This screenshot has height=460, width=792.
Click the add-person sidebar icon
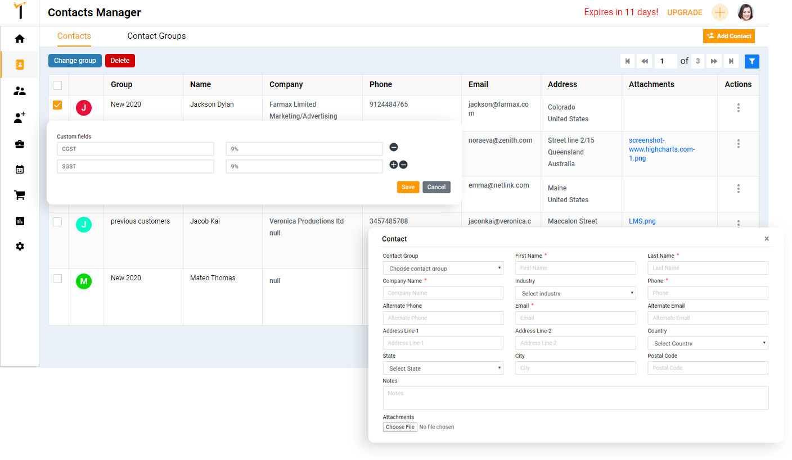(20, 118)
